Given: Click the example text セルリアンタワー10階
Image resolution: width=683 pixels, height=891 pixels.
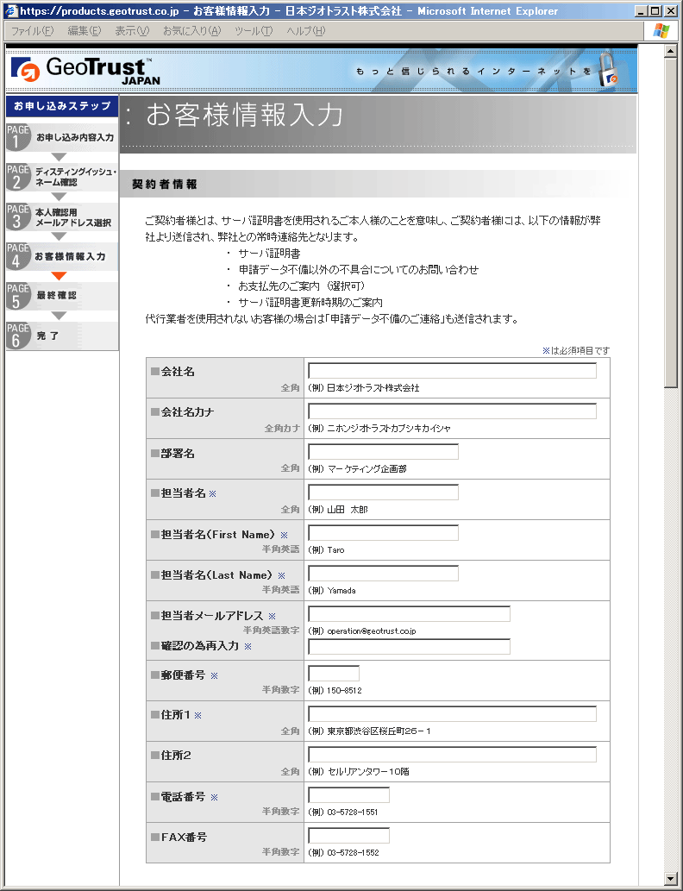Looking at the screenshot, I should [368, 772].
